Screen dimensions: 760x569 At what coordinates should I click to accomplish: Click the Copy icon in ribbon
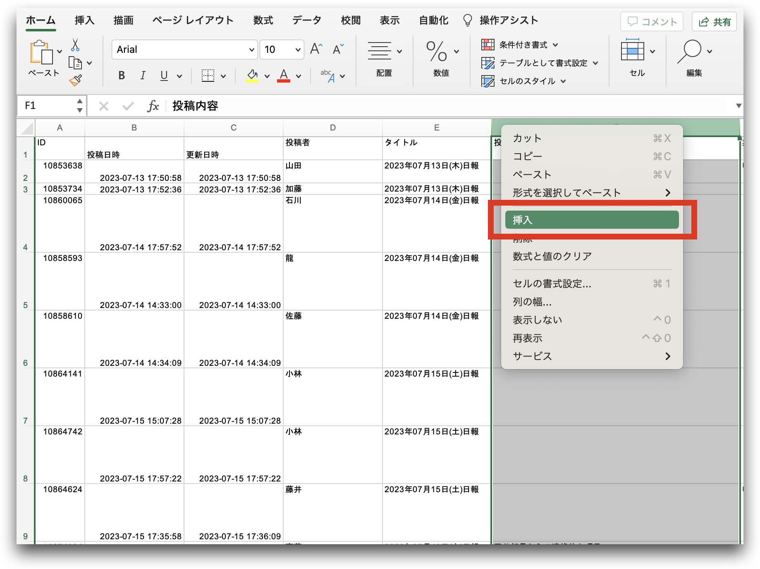pos(75,63)
